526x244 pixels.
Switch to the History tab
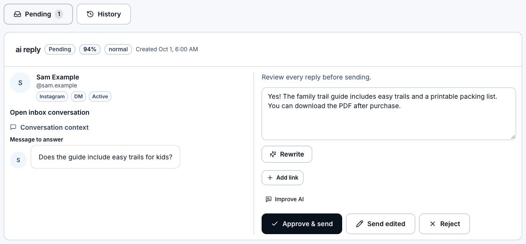104,14
